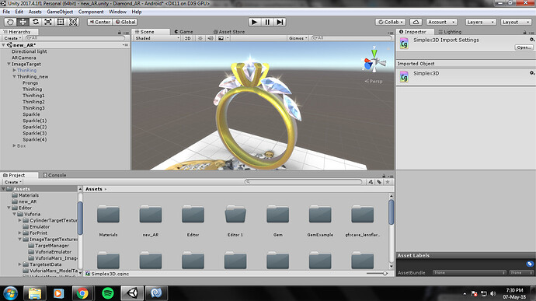
Task: Toggle 2D view mode in Scene
Action: [x=187, y=38]
